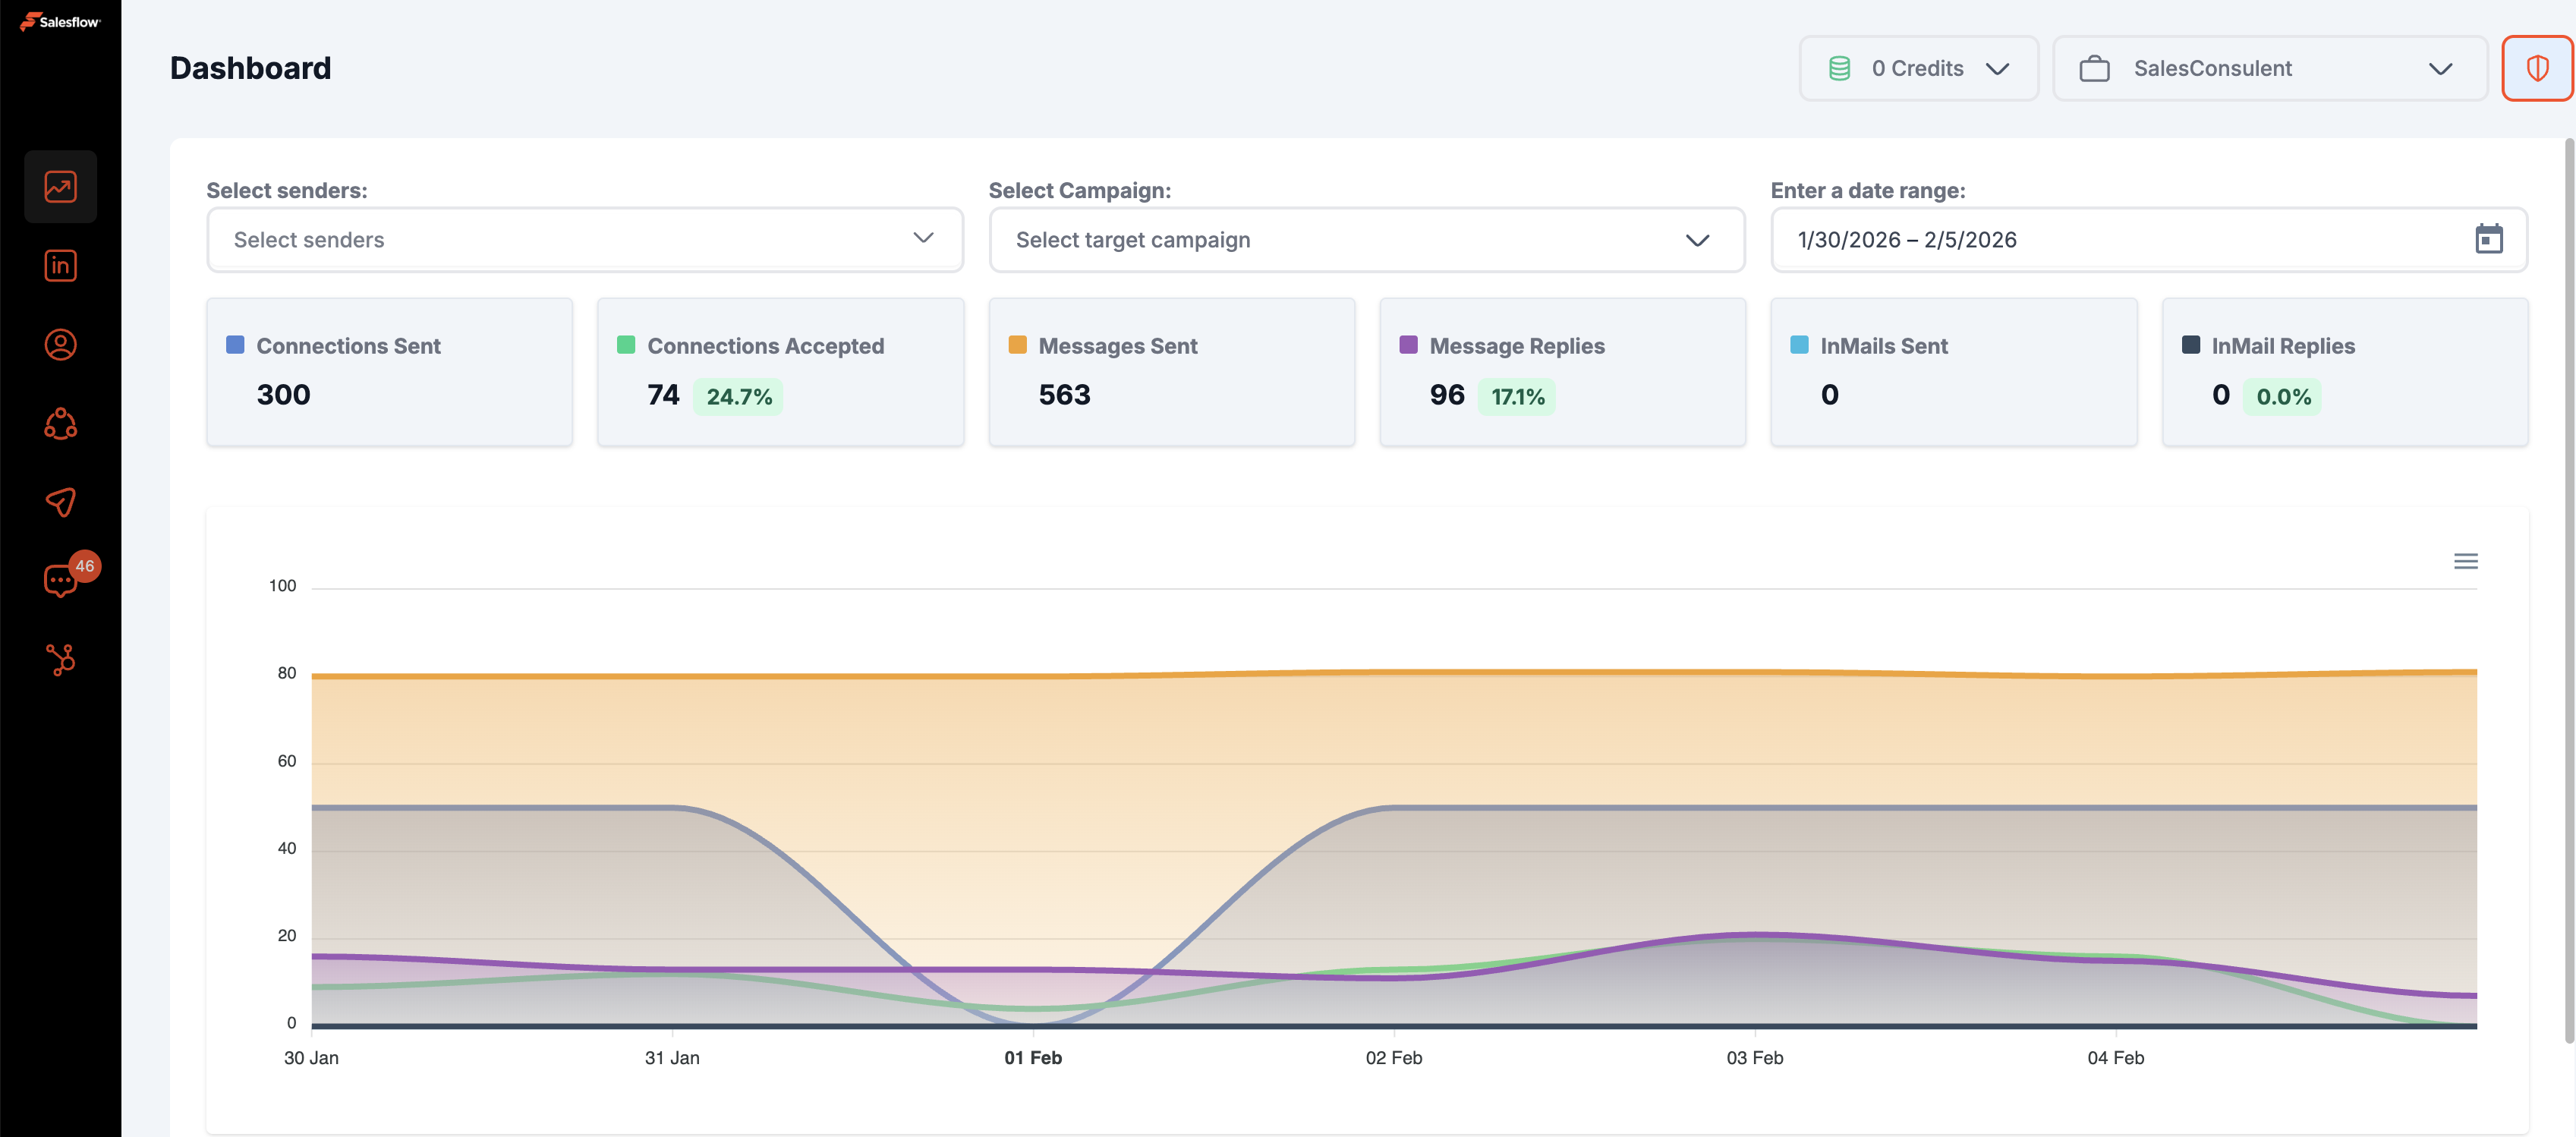
Task: Expand the Select senders dropdown
Action: click(584, 239)
